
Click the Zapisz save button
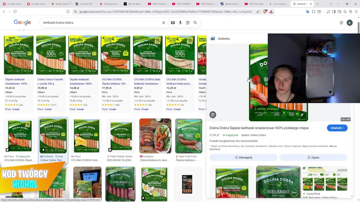pyautogui.click(x=313, y=157)
